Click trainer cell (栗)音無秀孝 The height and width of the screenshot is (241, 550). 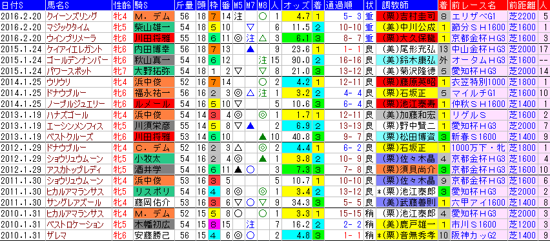[406, 235]
